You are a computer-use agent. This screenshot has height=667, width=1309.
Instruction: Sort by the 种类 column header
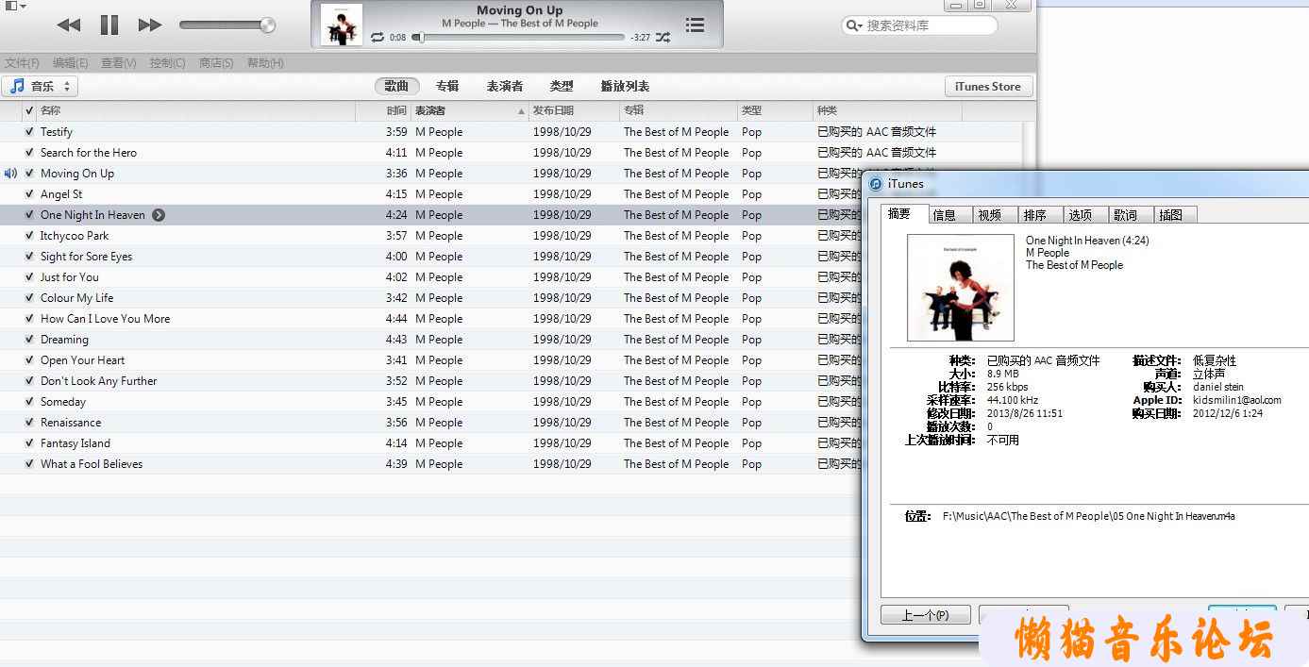(x=887, y=111)
